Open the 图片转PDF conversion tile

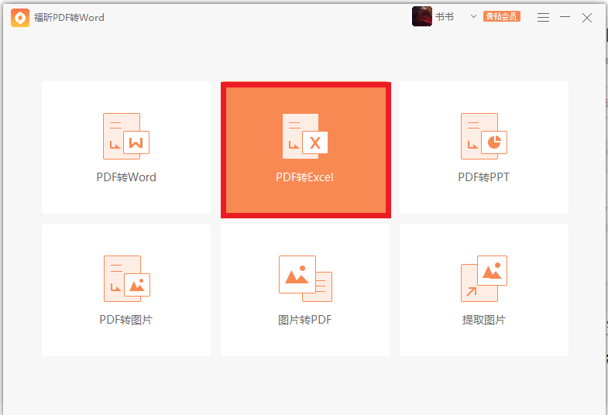click(305, 290)
